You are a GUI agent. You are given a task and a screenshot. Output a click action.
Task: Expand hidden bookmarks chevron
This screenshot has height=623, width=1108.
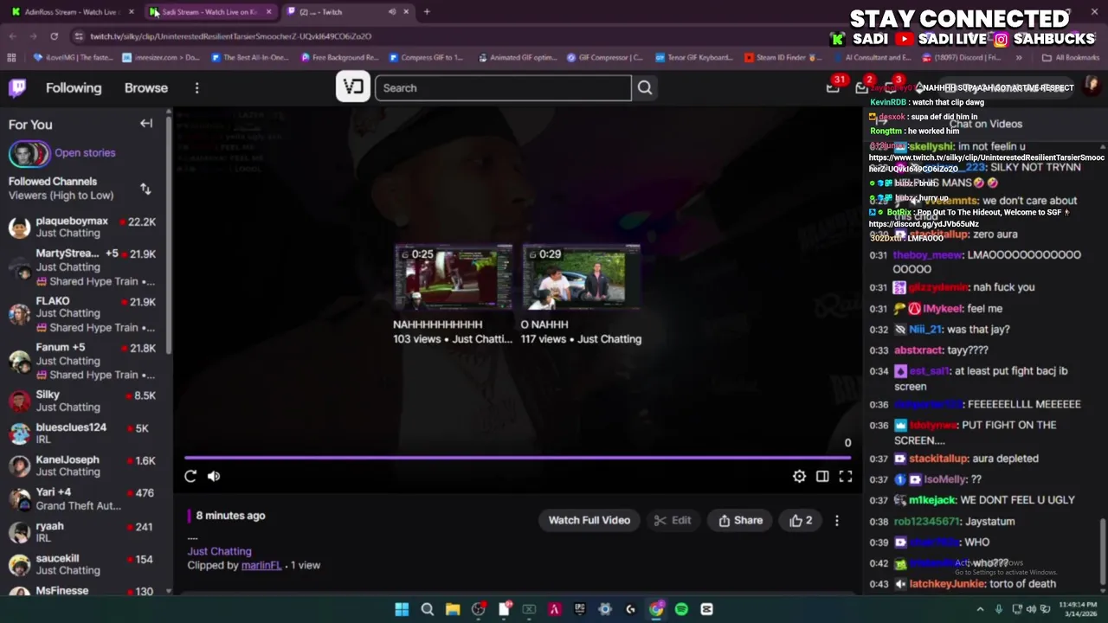tap(1018, 58)
